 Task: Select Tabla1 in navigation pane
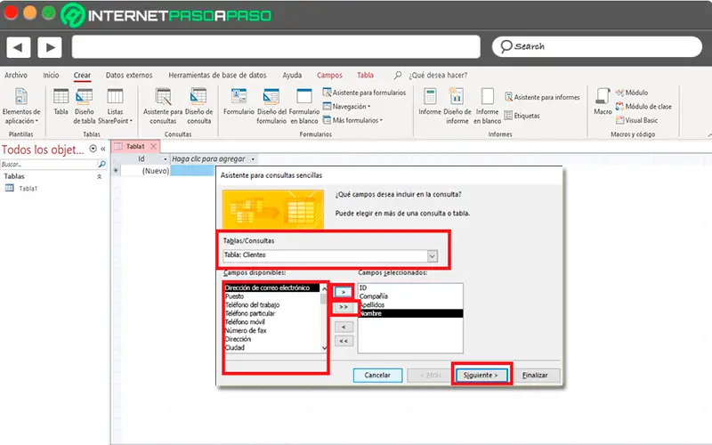[x=28, y=189]
